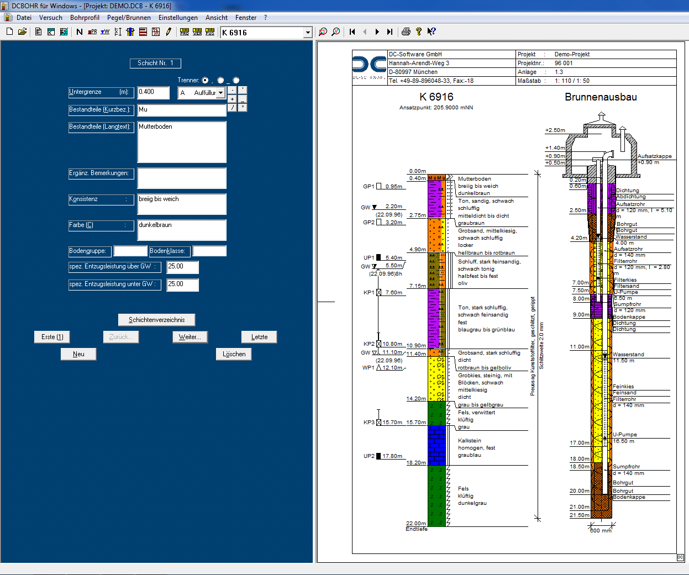The height and width of the screenshot is (575, 689).
Task: Open the borehole selector dropdown K 6916
Action: (x=308, y=33)
